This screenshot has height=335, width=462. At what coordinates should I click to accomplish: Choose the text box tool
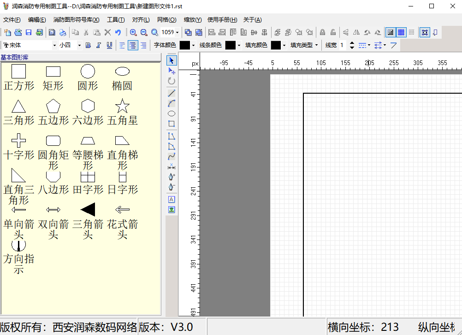172,199
